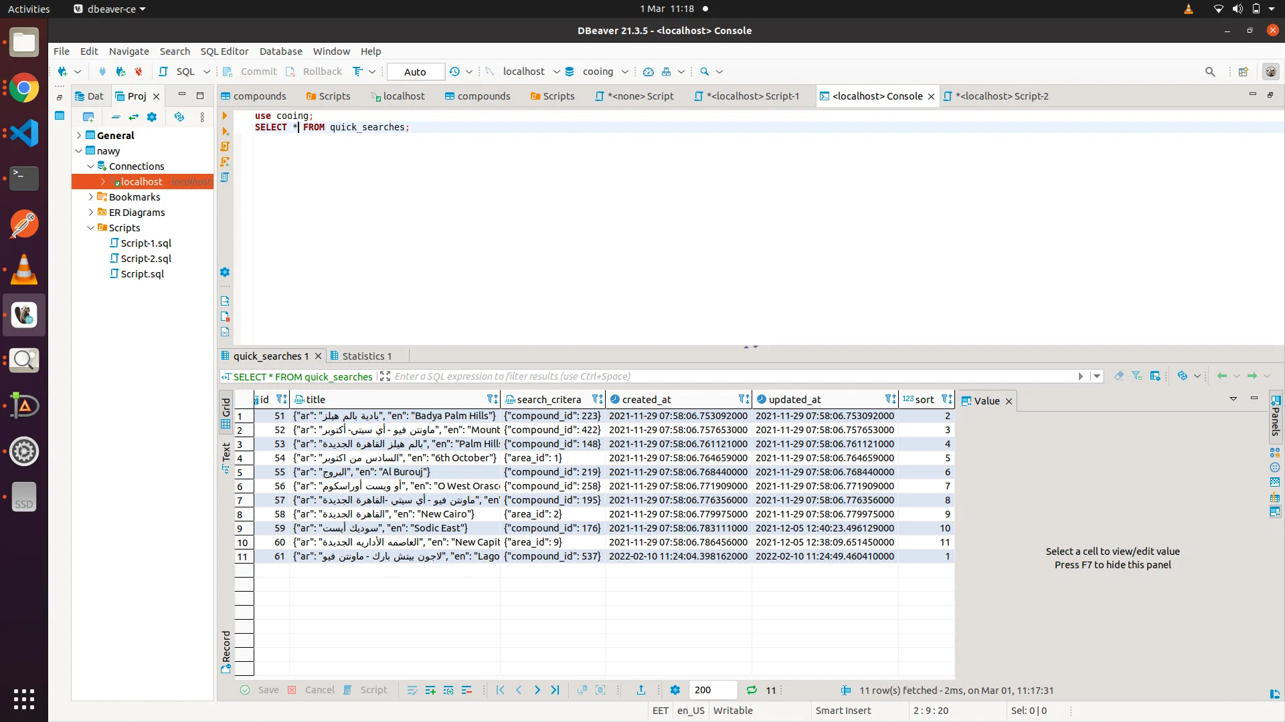Click the link with editor arrows icon
Screen dimensions: 1285x722
click(x=134, y=117)
